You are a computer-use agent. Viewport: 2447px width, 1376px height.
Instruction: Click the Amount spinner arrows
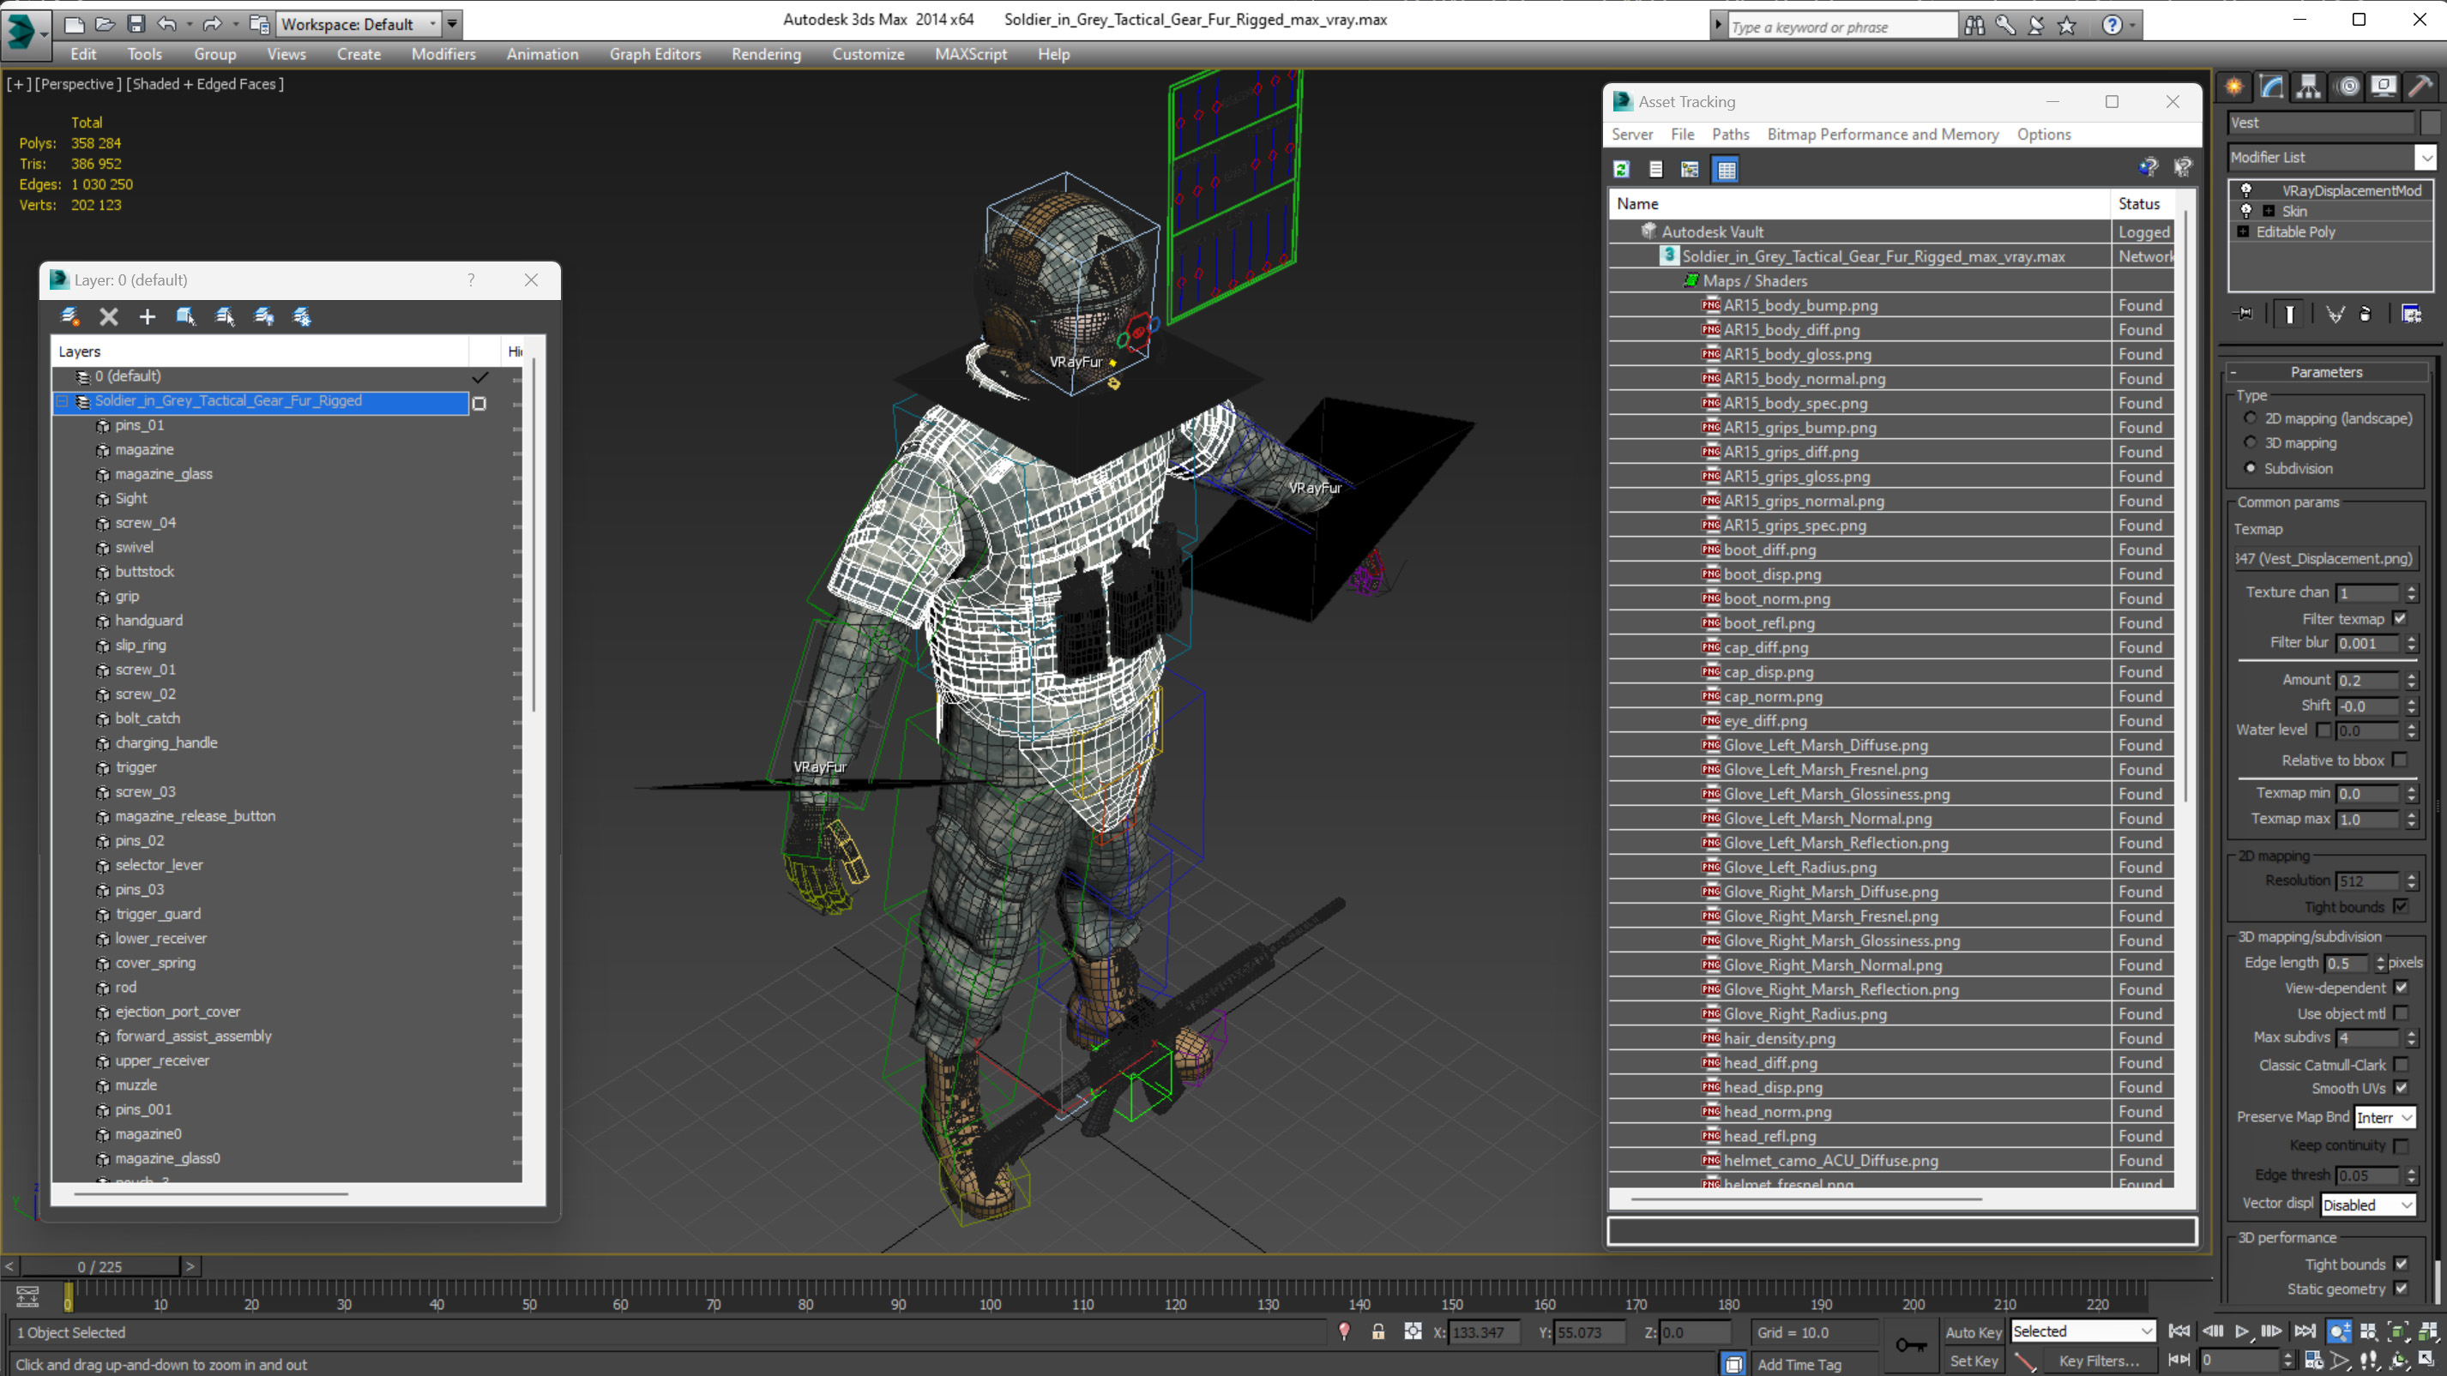2411,681
